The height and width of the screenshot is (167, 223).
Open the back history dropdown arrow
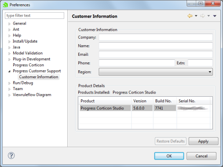pyautogui.click(x=196, y=16)
